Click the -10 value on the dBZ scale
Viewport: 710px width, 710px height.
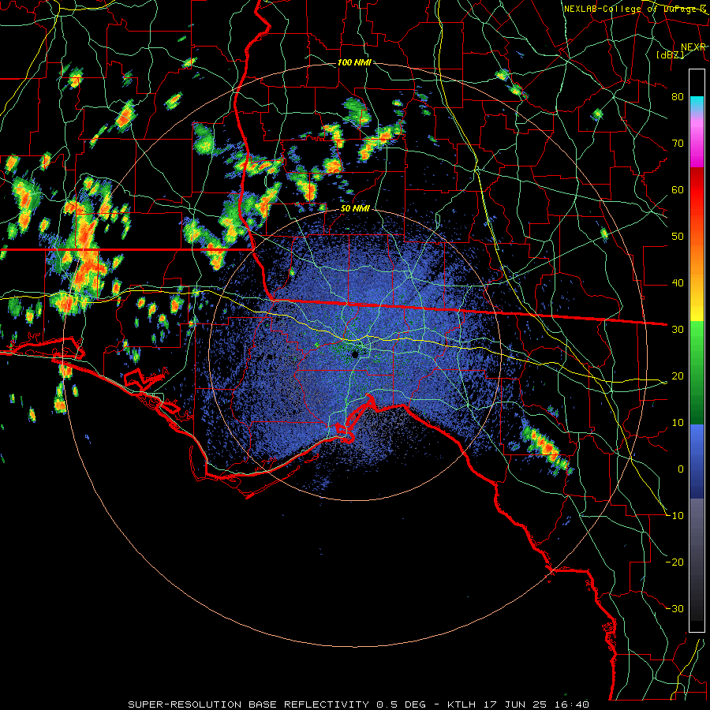pos(674,516)
